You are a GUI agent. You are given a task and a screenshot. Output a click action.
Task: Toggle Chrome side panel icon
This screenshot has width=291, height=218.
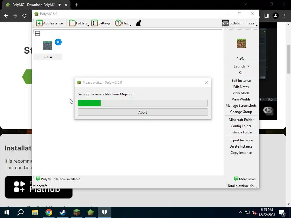click(267, 16)
